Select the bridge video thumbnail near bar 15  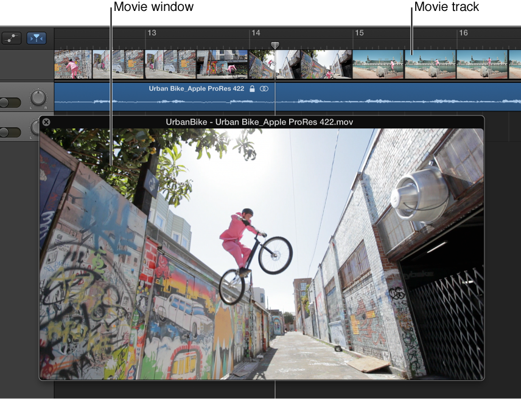coord(377,63)
